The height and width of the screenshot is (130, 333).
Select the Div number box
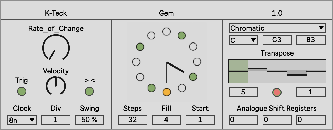coord(56,120)
